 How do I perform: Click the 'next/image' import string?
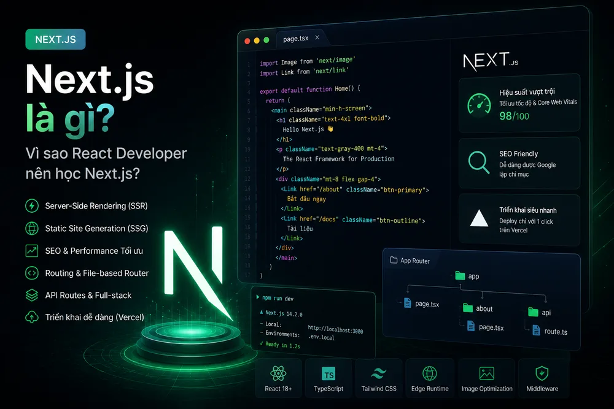336,60
